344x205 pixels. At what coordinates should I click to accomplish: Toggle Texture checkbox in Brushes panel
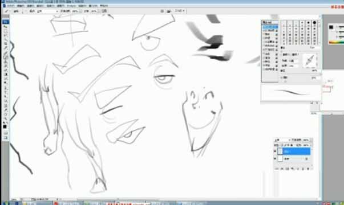point(264,38)
